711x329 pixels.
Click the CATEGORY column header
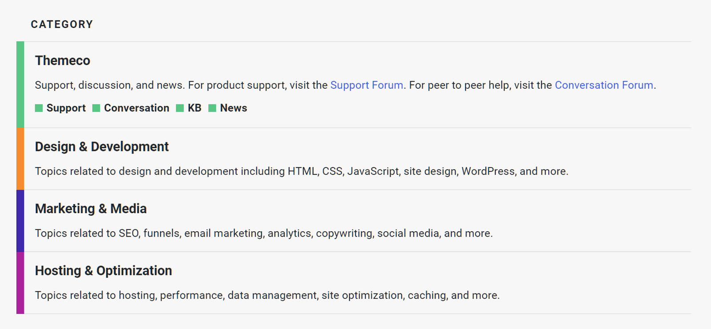point(62,24)
